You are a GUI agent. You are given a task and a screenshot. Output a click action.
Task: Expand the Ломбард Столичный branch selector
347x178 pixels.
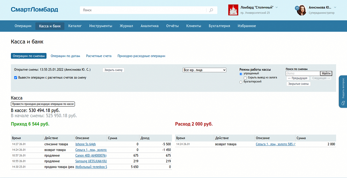[276, 7]
